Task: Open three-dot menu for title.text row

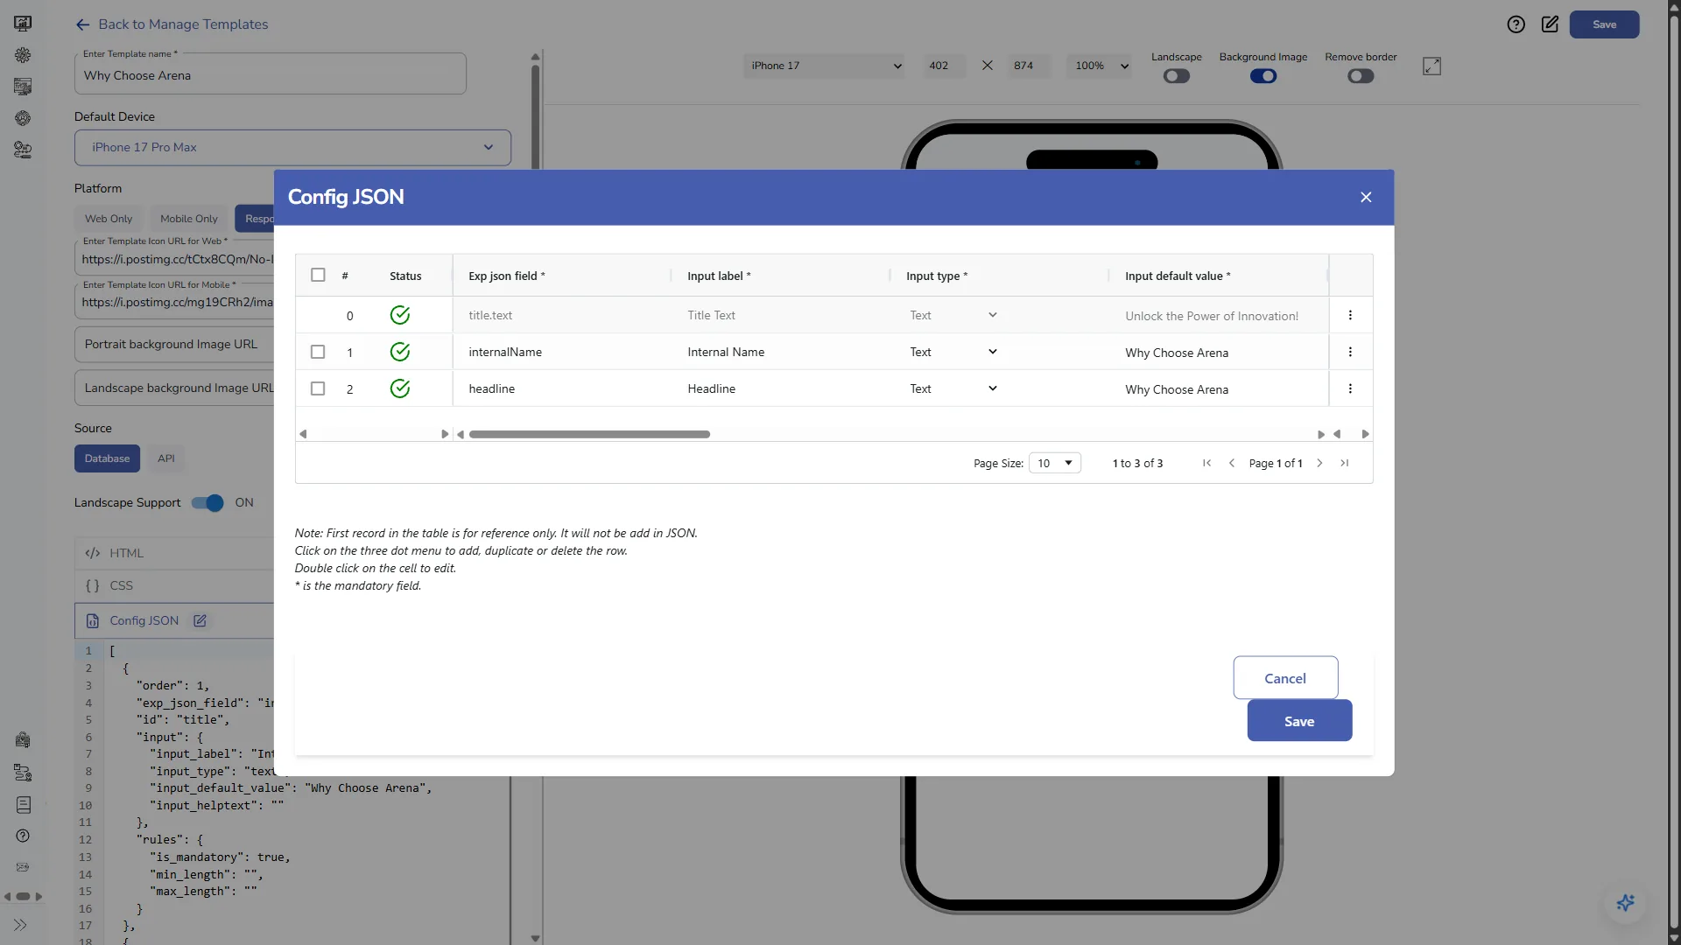Action: coord(1350,315)
